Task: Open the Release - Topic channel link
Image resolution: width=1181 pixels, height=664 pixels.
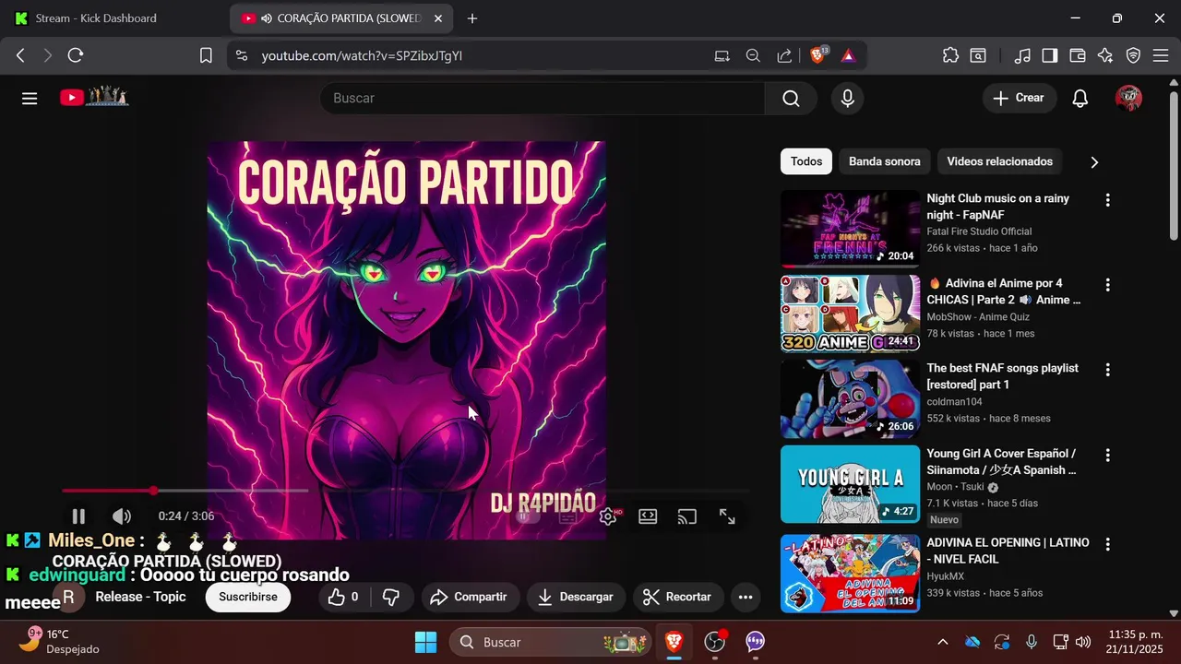Action: tap(140, 597)
